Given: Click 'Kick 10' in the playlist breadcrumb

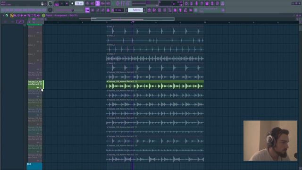Looking at the screenshot, I should tap(73, 16).
